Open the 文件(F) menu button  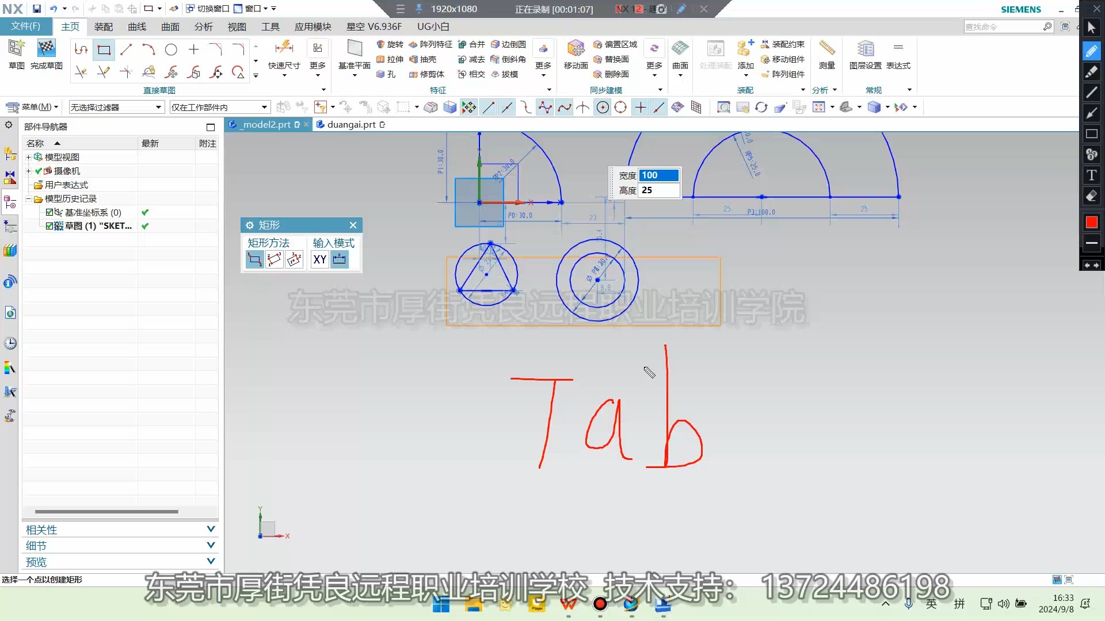tap(25, 26)
